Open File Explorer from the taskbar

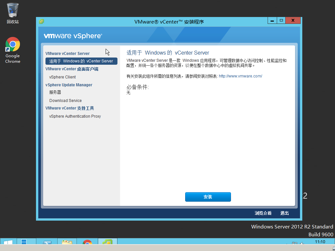(67, 242)
